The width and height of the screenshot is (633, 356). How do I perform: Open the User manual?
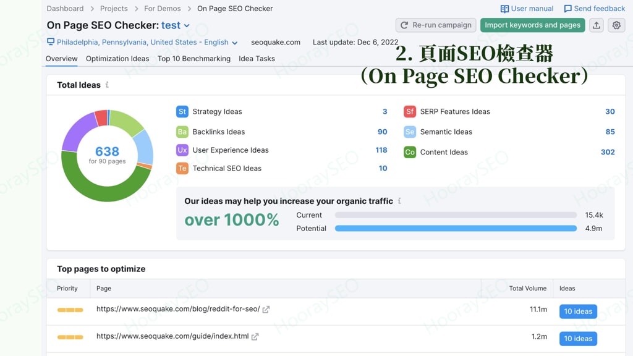pyautogui.click(x=526, y=8)
